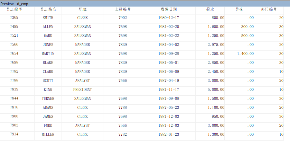
Task: Click hire date 1982-01-23
Action: (169, 134)
